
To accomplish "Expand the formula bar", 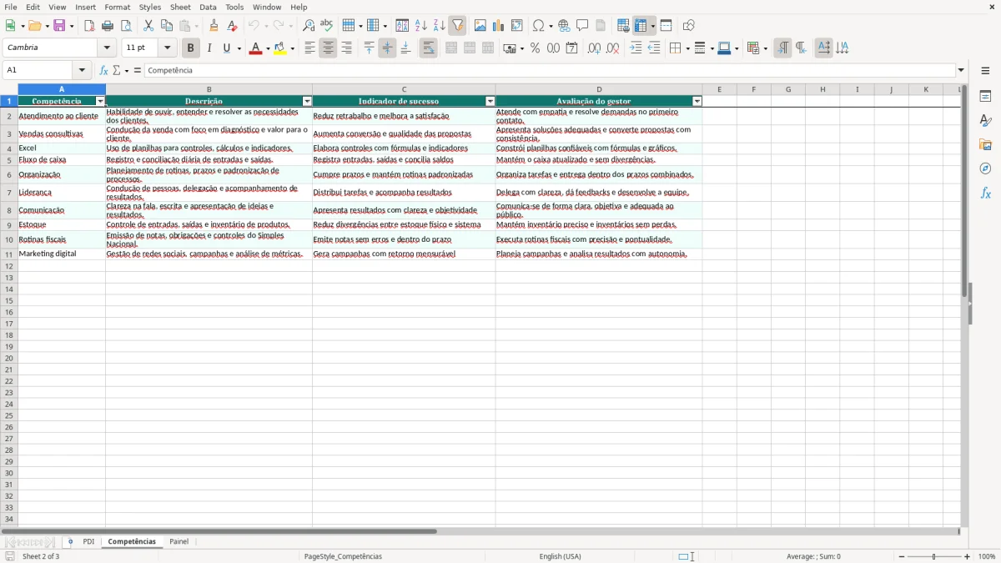I will coord(961,70).
